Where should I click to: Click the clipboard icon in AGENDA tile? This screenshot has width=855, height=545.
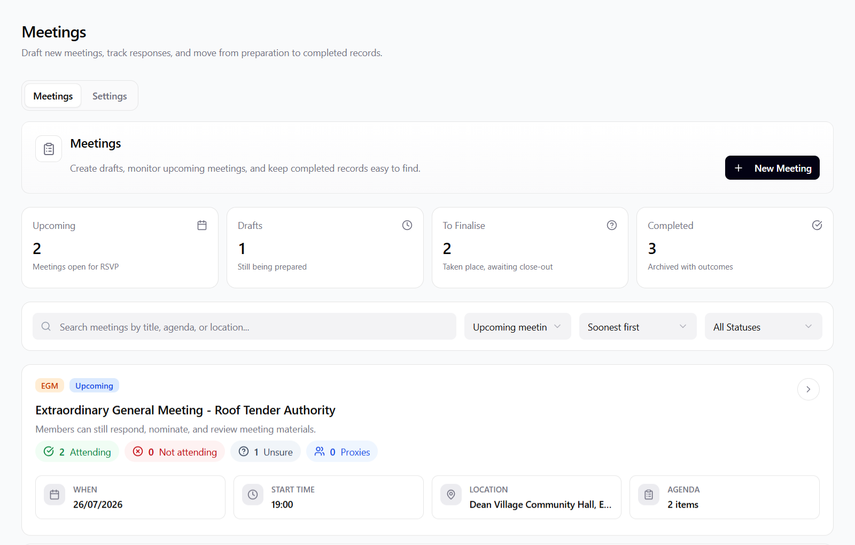click(x=649, y=495)
